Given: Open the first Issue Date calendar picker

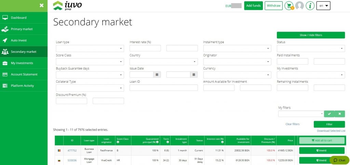Looking at the screenshot, I should 157,75.
